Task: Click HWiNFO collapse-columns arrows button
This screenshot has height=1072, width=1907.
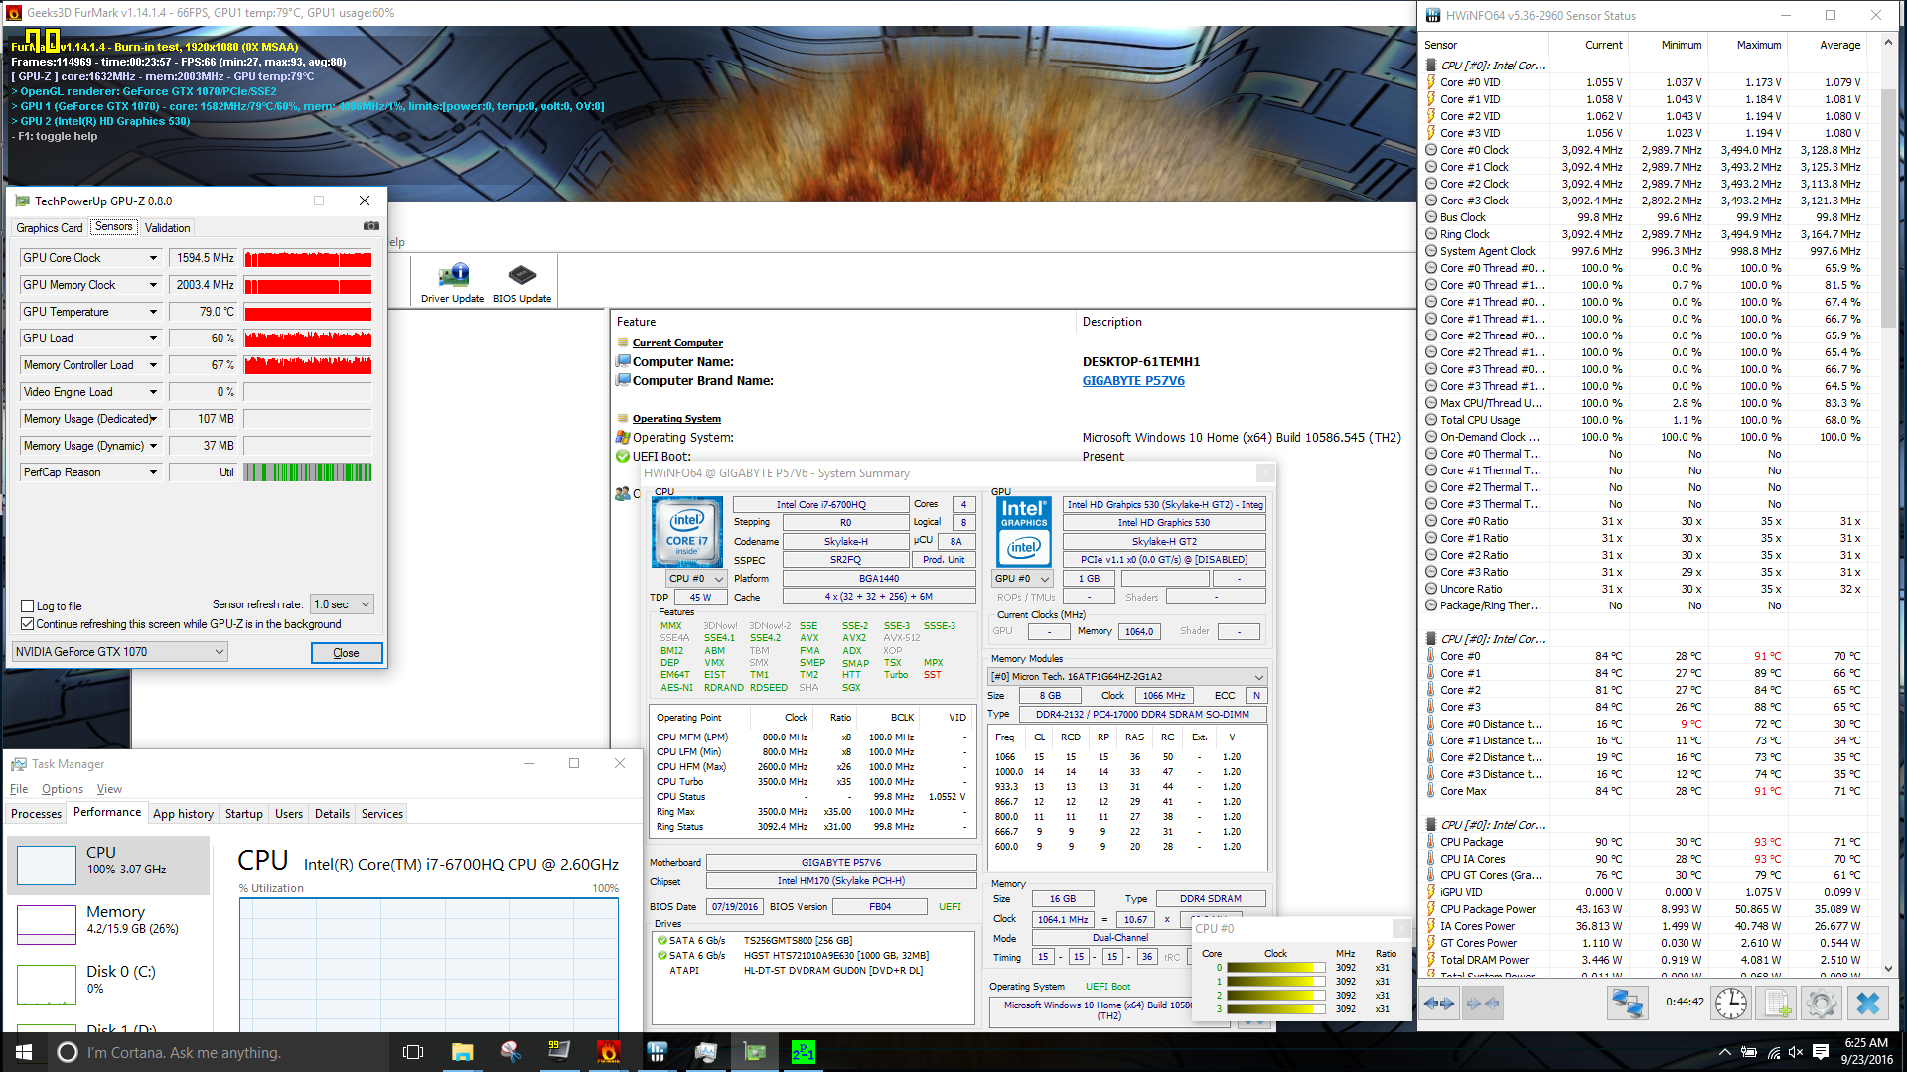Action: tap(1481, 1004)
